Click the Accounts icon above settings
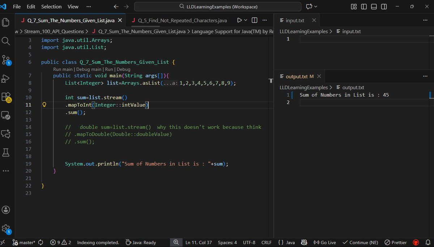This screenshot has height=247, width=434. (6, 209)
